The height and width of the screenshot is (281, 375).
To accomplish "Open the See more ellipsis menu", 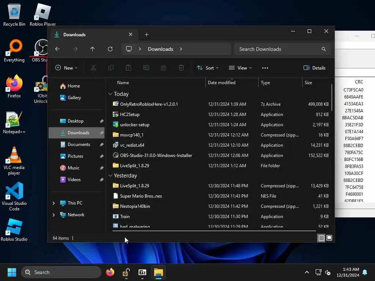I will [265, 68].
